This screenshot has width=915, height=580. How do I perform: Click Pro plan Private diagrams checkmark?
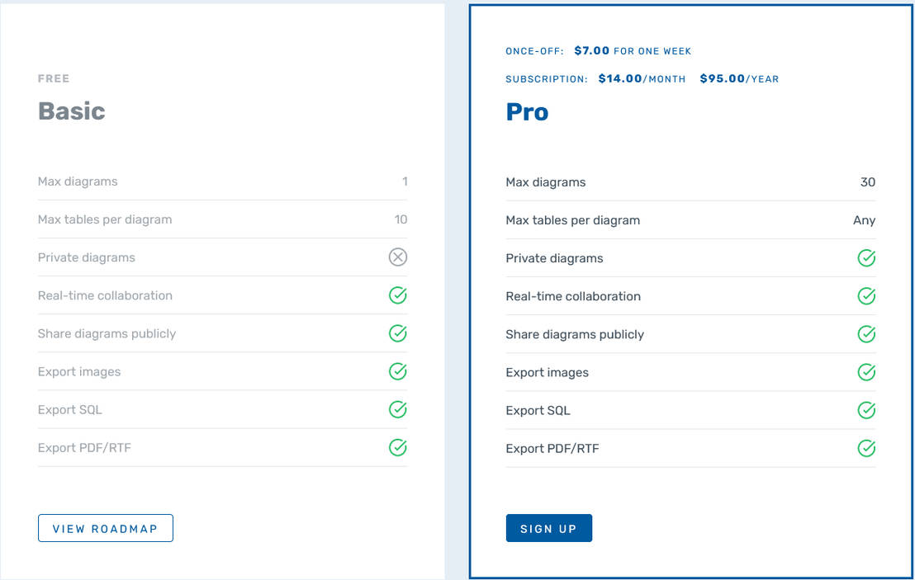pos(866,258)
